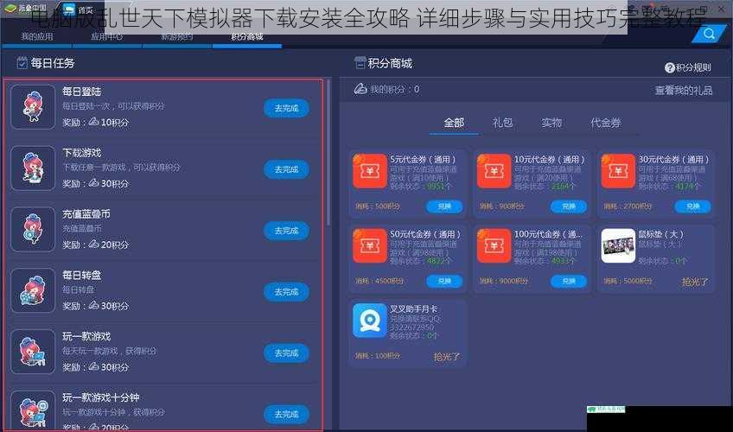Select the 积分商城 tab
Viewport: 733px width, 432px height.
[x=247, y=36]
